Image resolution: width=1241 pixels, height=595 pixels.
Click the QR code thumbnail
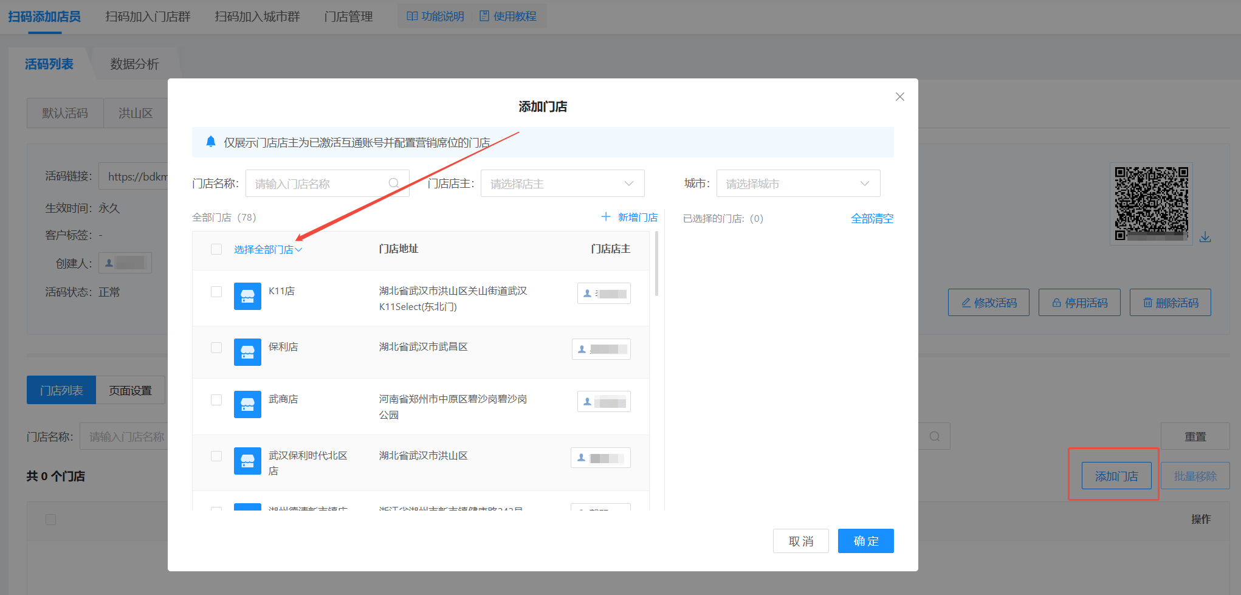coord(1151,204)
